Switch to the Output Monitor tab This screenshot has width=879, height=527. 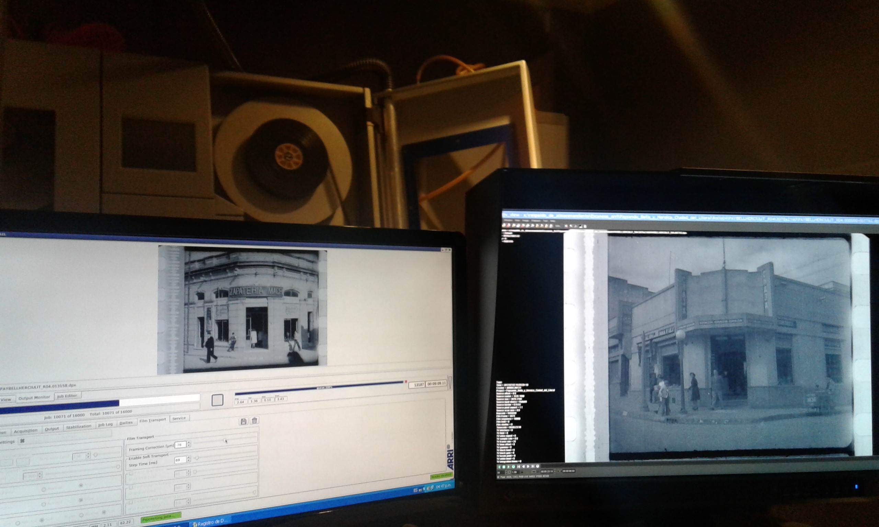34,398
